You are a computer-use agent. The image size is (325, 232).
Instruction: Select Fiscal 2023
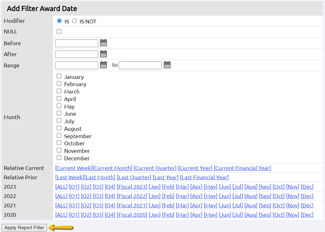coord(132,187)
